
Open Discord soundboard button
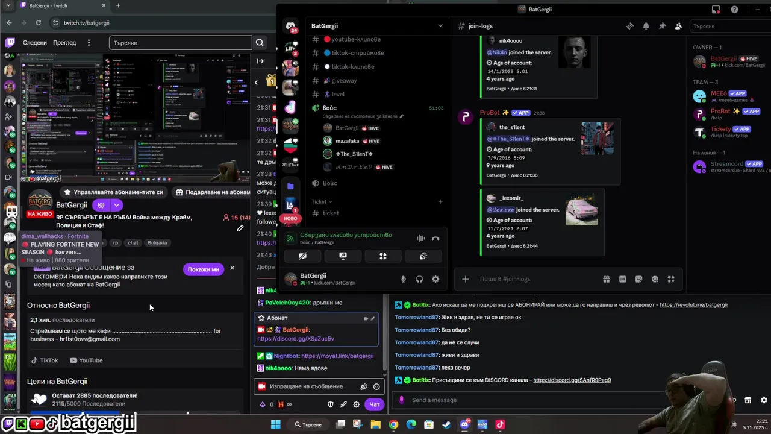pyautogui.click(x=423, y=256)
